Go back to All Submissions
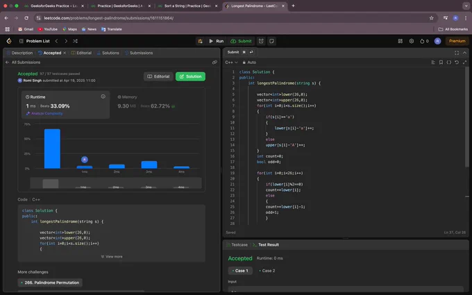Screen dimensions: 472x295 pos(23,62)
